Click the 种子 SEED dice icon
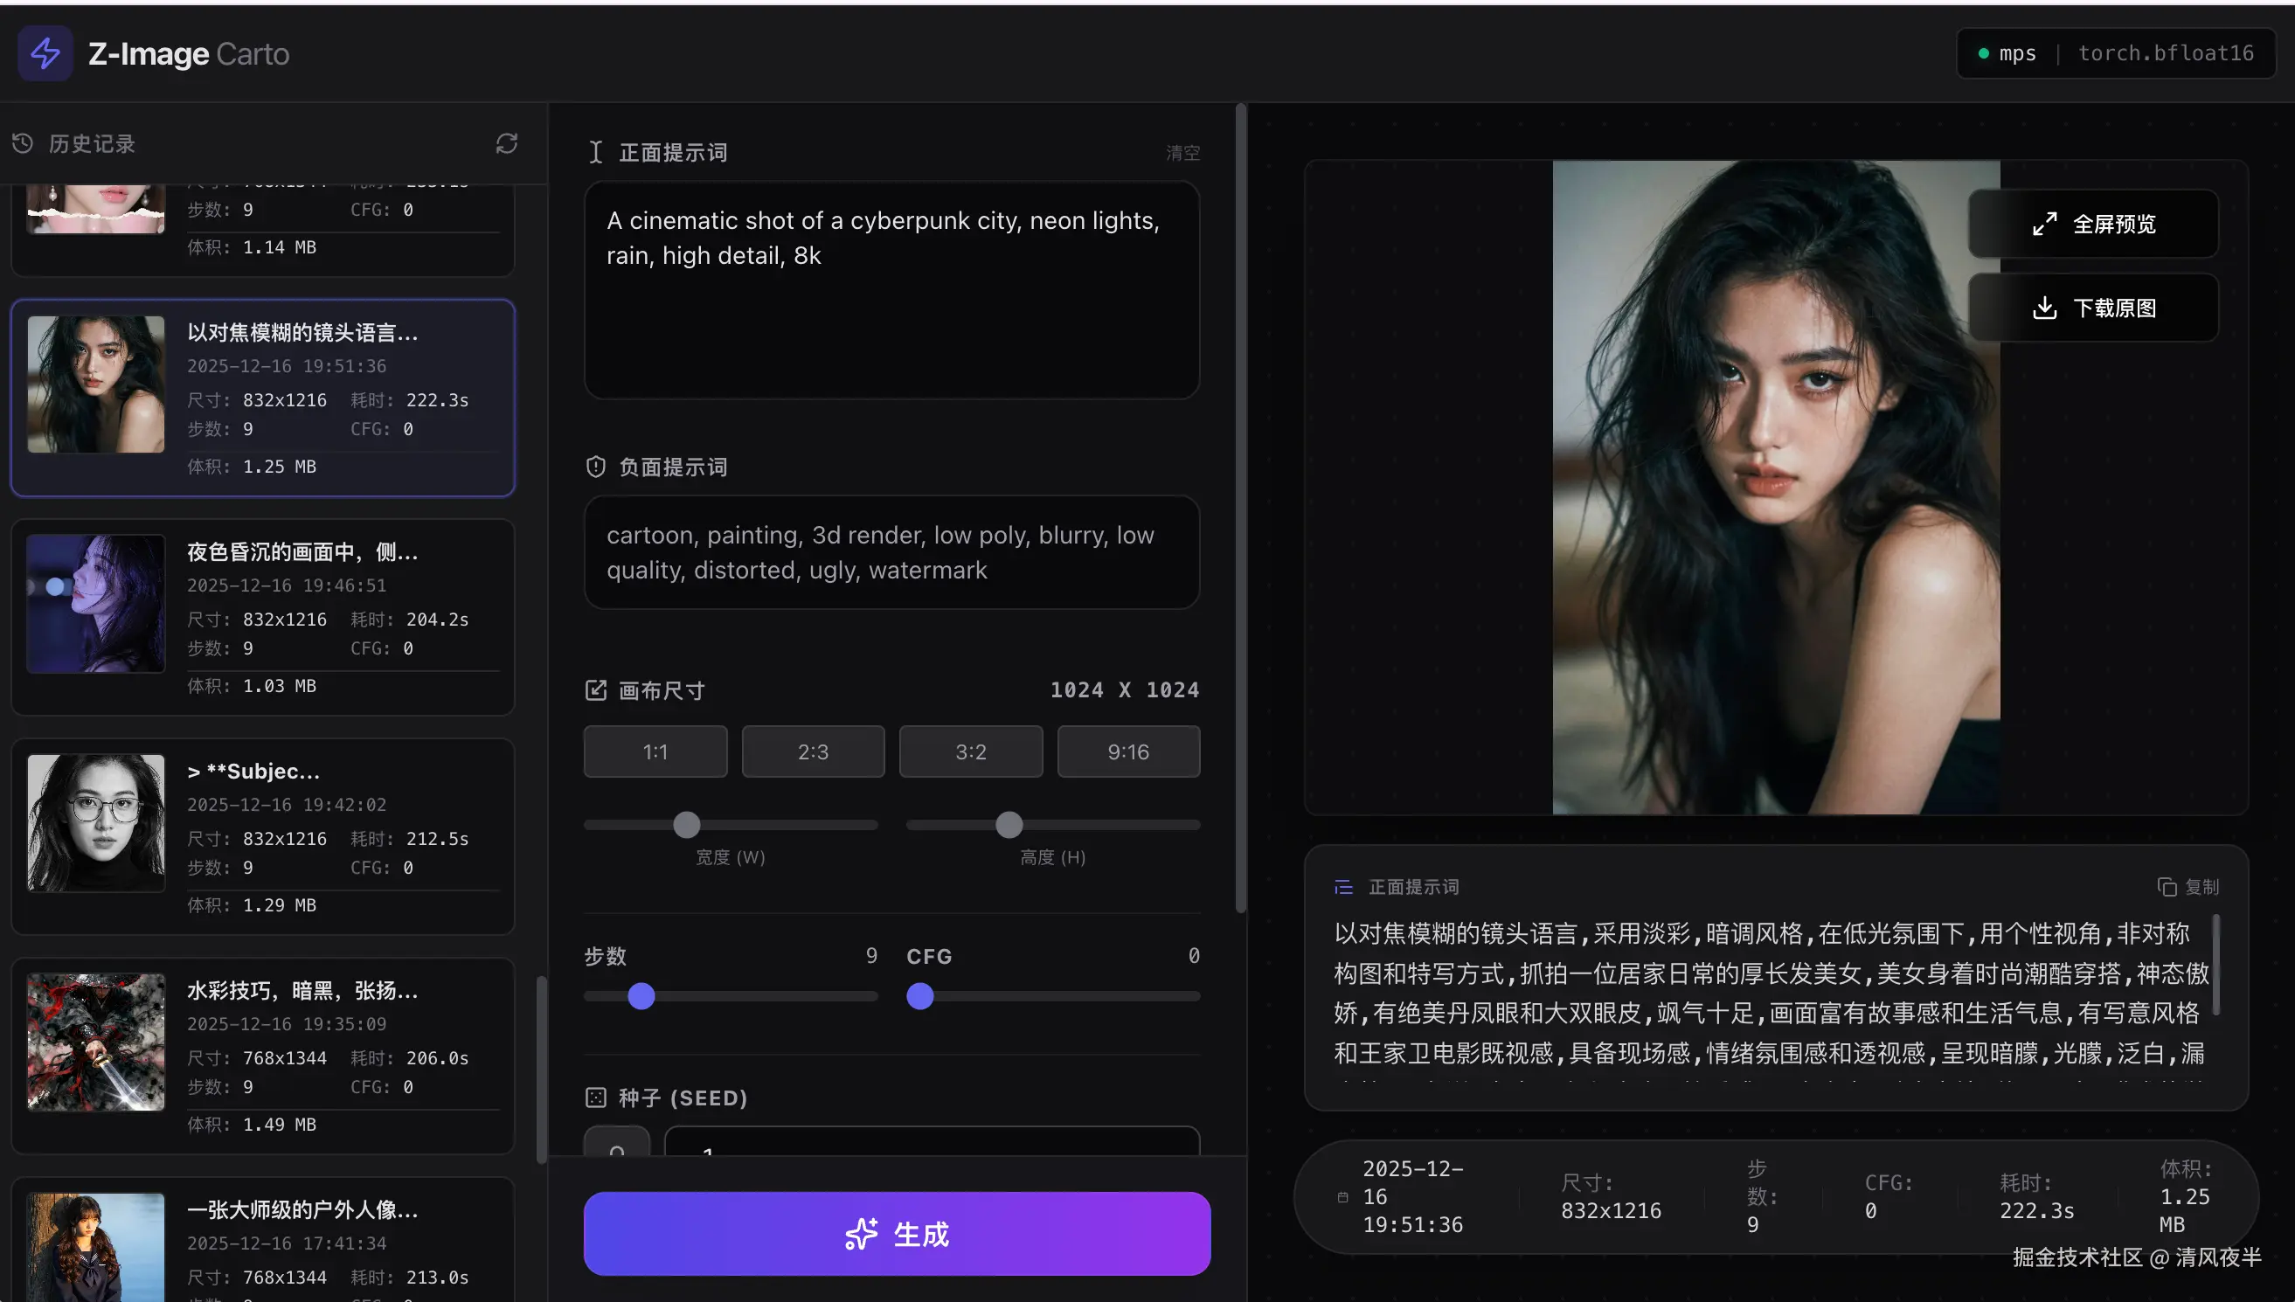Image resolution: width=2295 pixels, height=1302 pixels. 596,1098
